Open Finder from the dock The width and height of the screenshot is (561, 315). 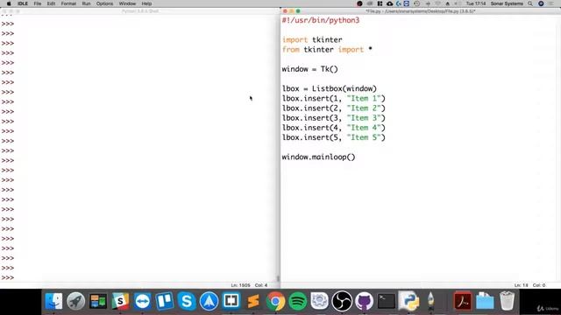53,301
